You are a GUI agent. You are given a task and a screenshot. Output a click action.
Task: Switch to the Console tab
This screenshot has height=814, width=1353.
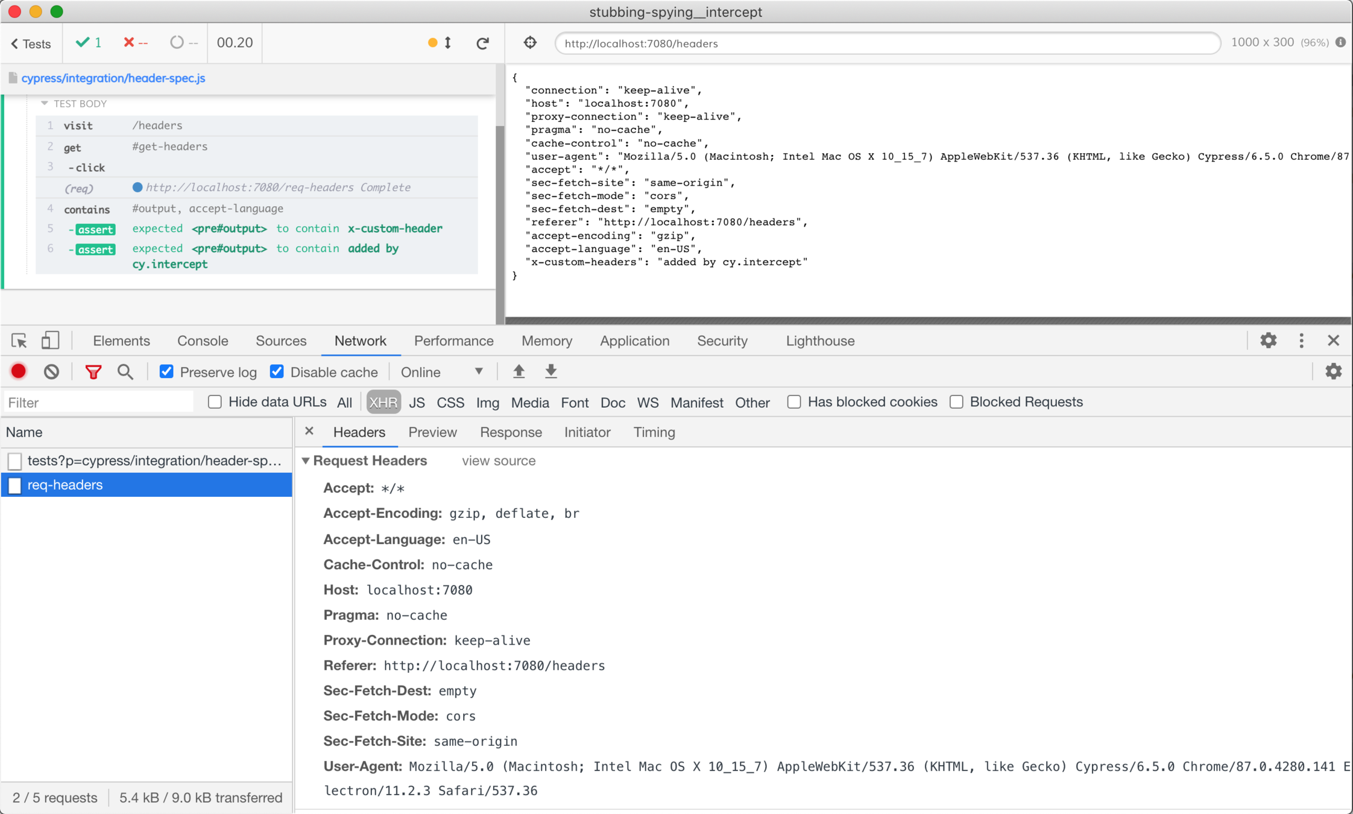click(203, 341)
